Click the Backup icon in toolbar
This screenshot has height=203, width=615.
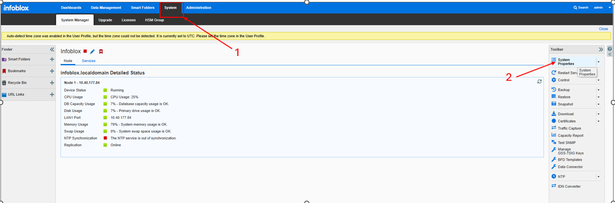(554, 90)
